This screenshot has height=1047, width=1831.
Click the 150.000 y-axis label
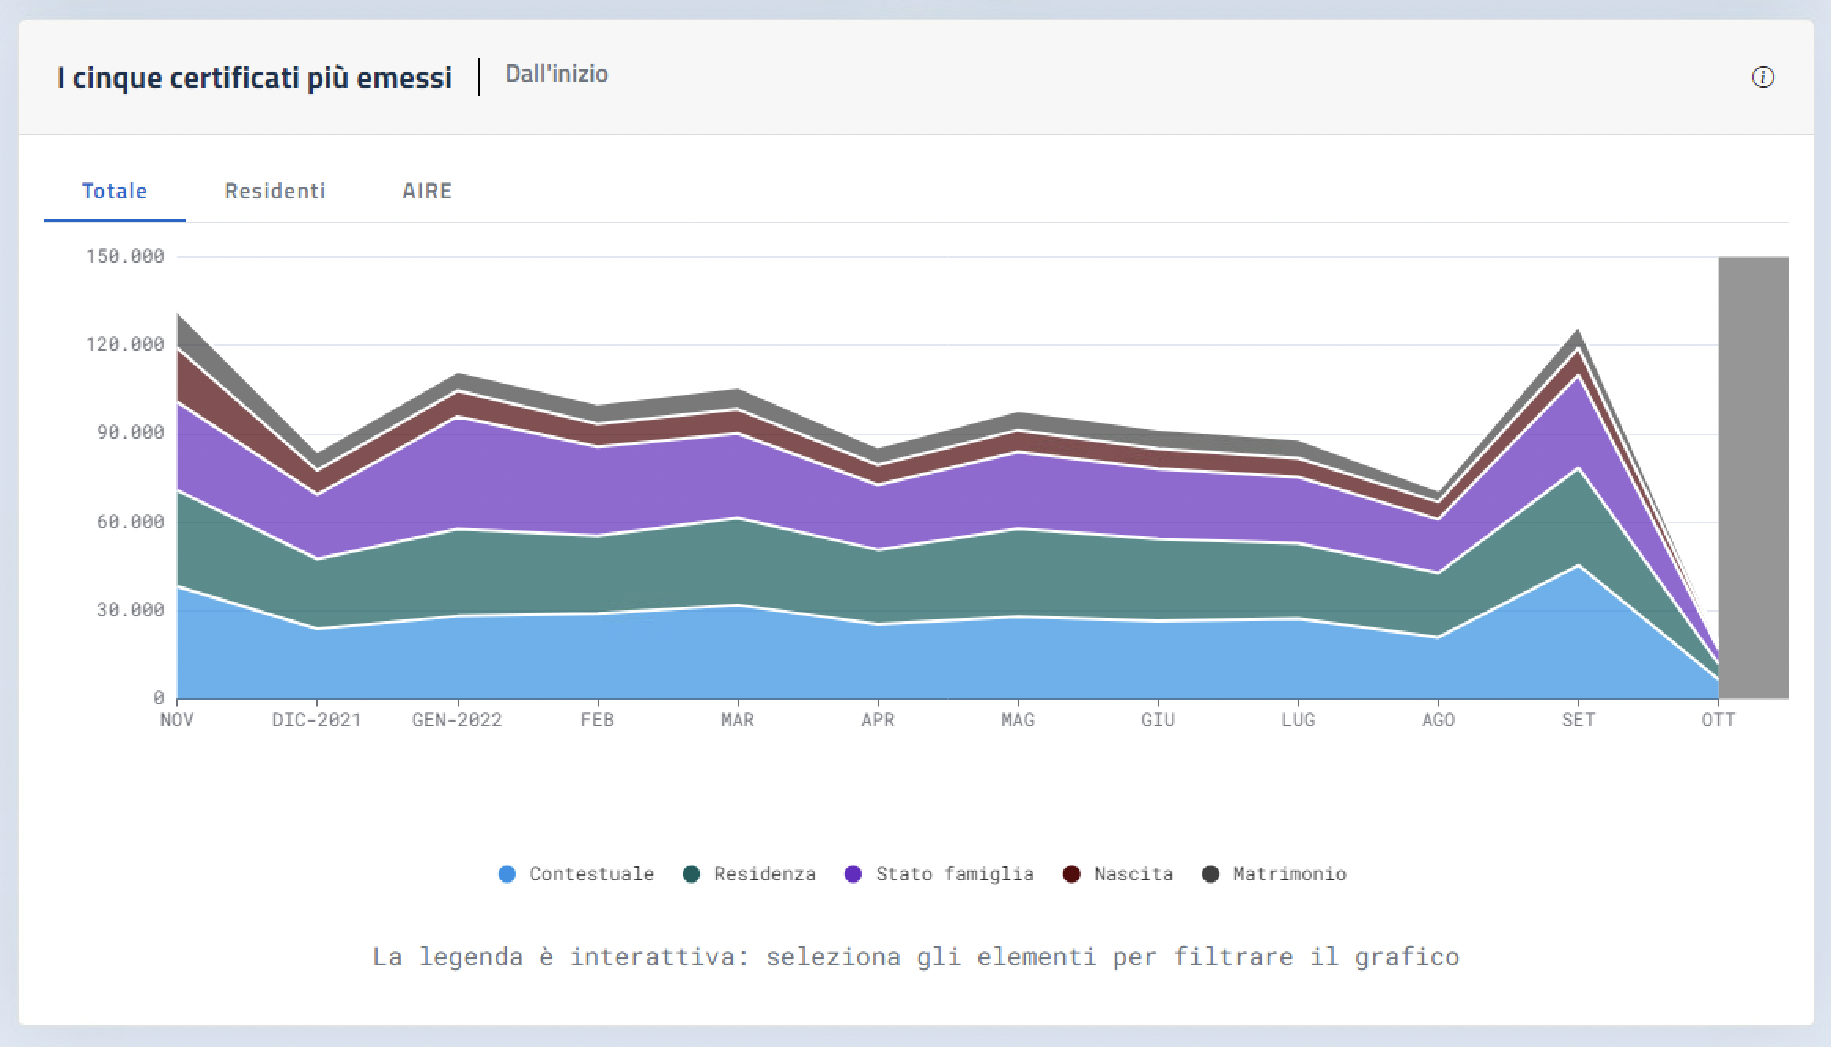click(126, 255)
